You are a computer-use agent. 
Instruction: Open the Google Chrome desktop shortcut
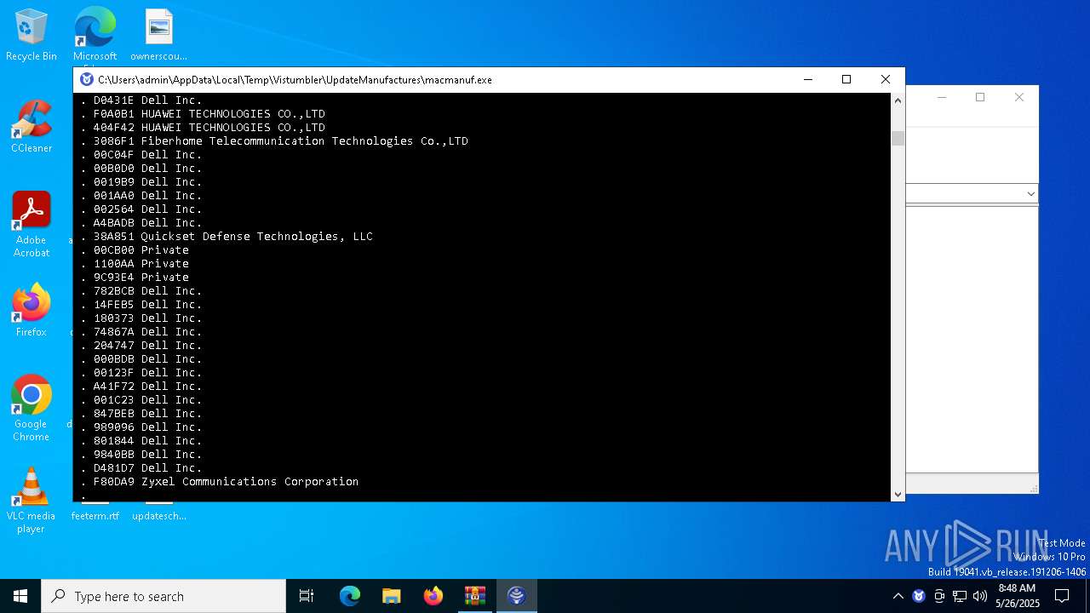point(32,408)
